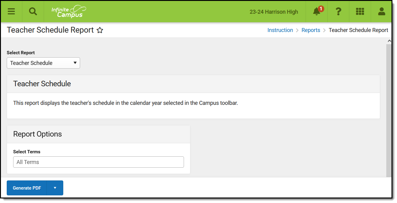Click the search magnifier icon
Image resolution: width=397 pixels, height=203 pixels.
(33, 12)
